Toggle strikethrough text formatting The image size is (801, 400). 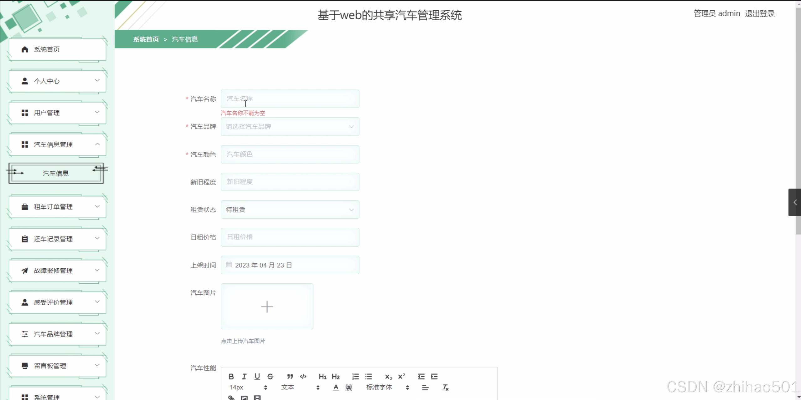pyautogui.click(x=270, y=377)
